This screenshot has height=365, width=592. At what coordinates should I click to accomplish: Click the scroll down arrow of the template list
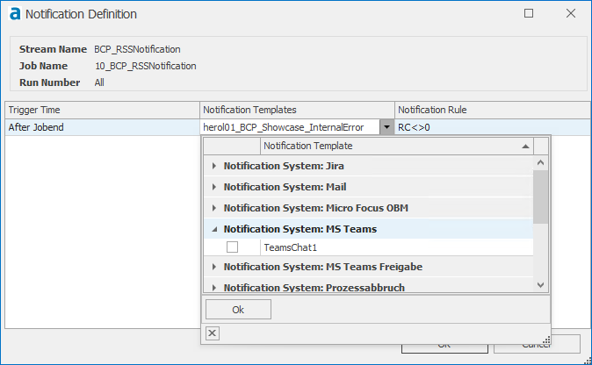click(x=541, y=284)
